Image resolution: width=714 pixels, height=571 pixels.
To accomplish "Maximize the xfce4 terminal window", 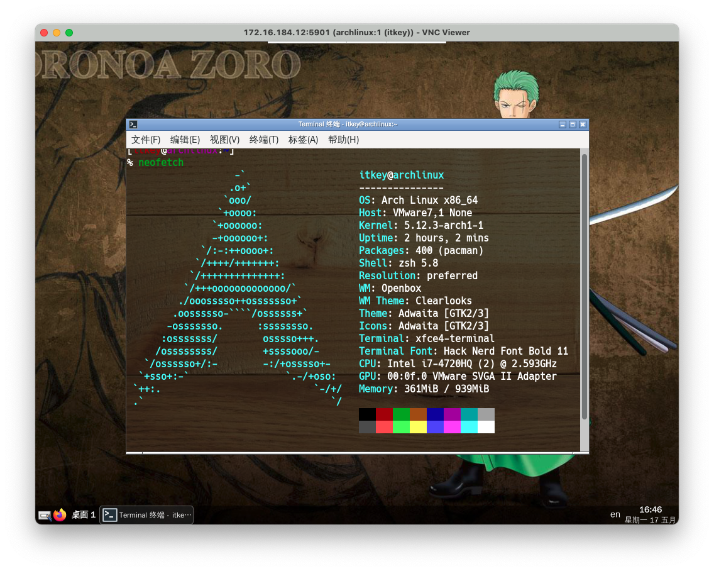I will click(573, 125).
